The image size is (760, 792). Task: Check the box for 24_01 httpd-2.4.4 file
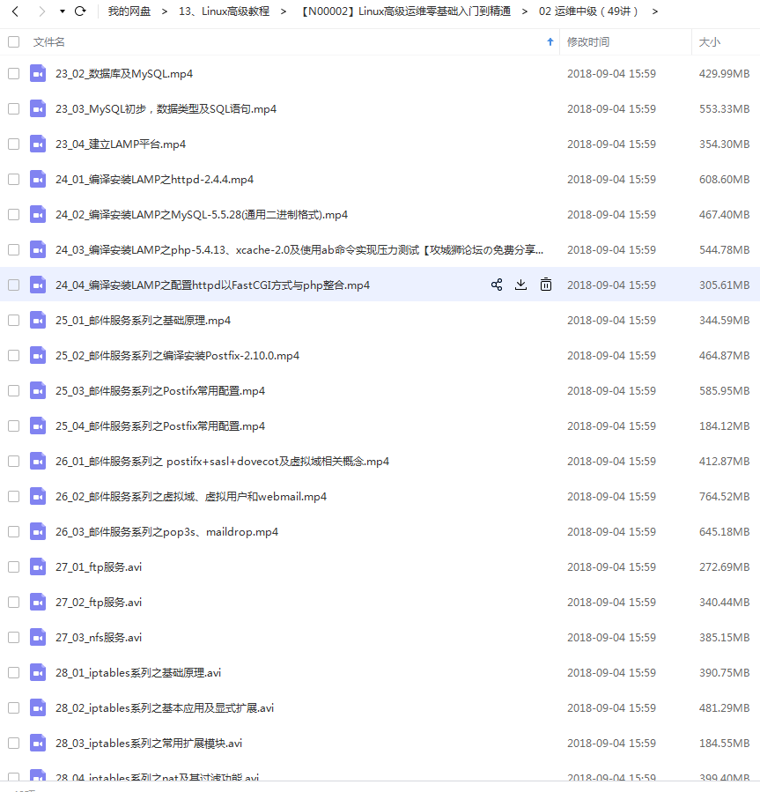click(13, 180)
